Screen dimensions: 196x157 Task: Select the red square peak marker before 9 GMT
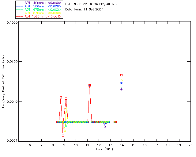pos(61,97)
